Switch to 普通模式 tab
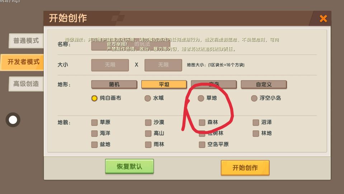This screenshot has width=344, height=194. (26, 41)
